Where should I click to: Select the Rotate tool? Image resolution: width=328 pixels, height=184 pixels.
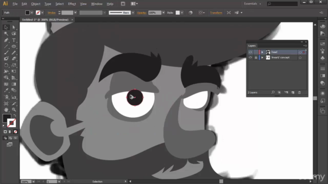[x=6, y=65]
